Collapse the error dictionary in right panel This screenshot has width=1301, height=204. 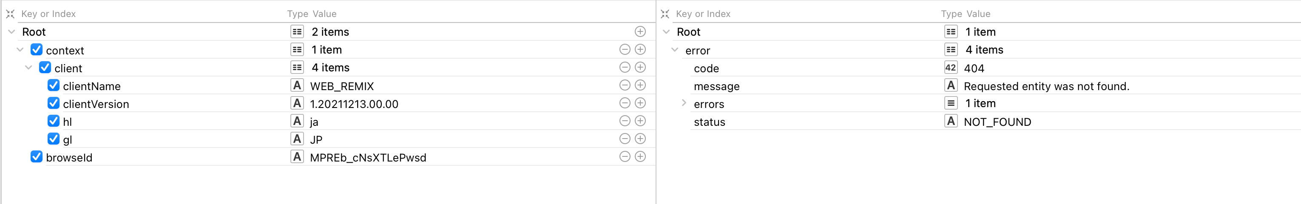(675, 50)
